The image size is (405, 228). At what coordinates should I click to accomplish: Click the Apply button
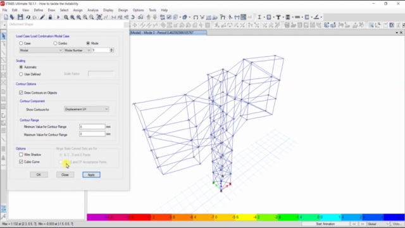tap(91, 175)
